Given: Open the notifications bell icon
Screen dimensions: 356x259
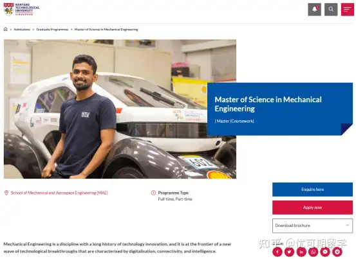Looking at the screenshot, I should point(314,9).
